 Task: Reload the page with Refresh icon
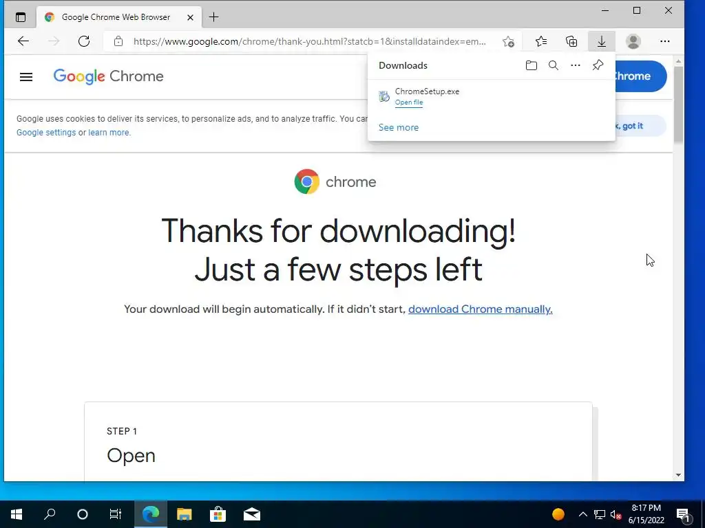pyautogui.click(x=84, y=41)
